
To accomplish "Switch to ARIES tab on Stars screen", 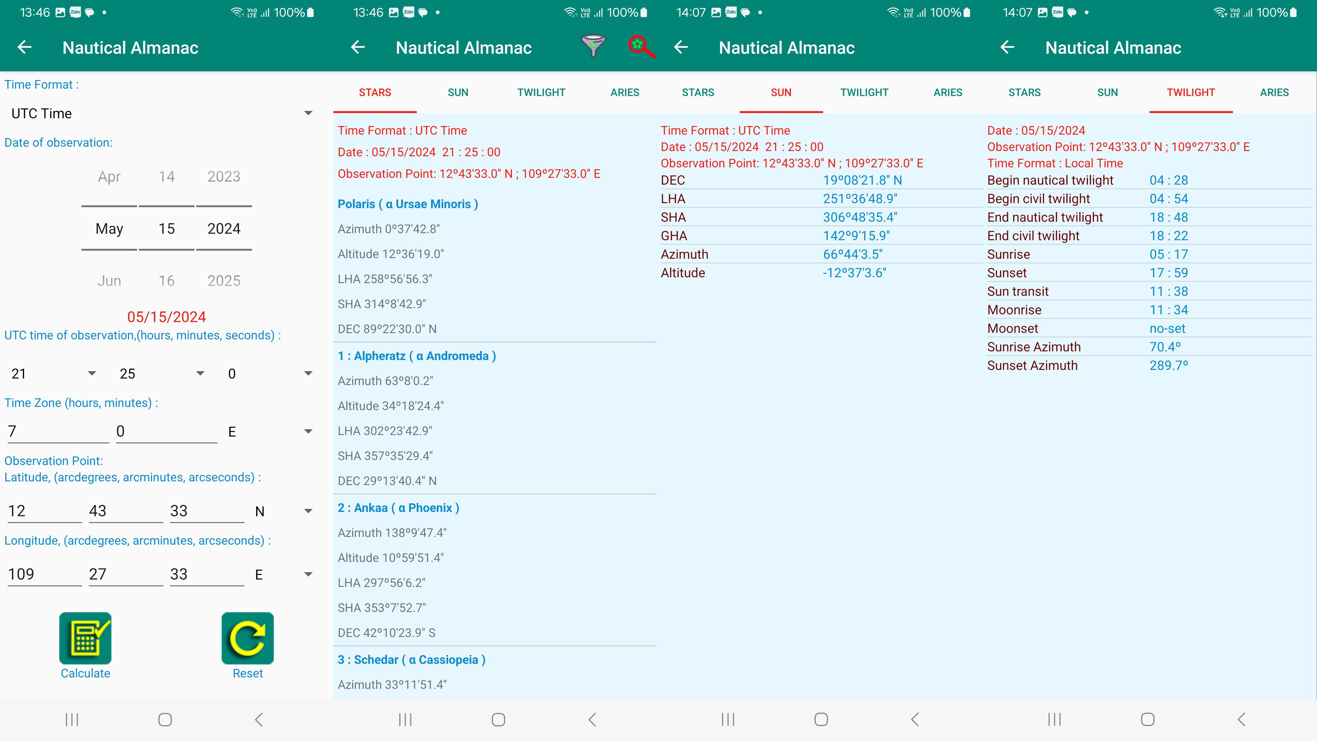I will pyautogui.click(x=625, y=93).
